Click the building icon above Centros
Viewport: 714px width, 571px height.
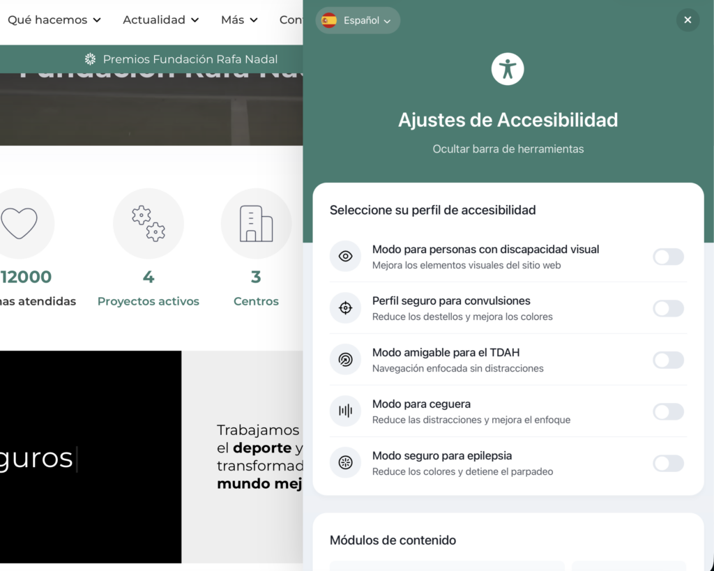pyautogui.click(x=256, y=224)
